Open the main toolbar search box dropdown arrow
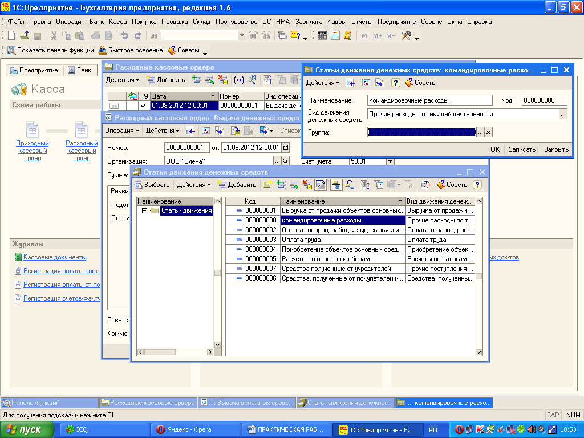 [242, 35]
